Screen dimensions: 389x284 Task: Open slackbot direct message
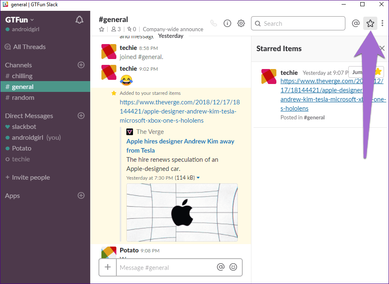pyautogui.click(x=45, y=126)
